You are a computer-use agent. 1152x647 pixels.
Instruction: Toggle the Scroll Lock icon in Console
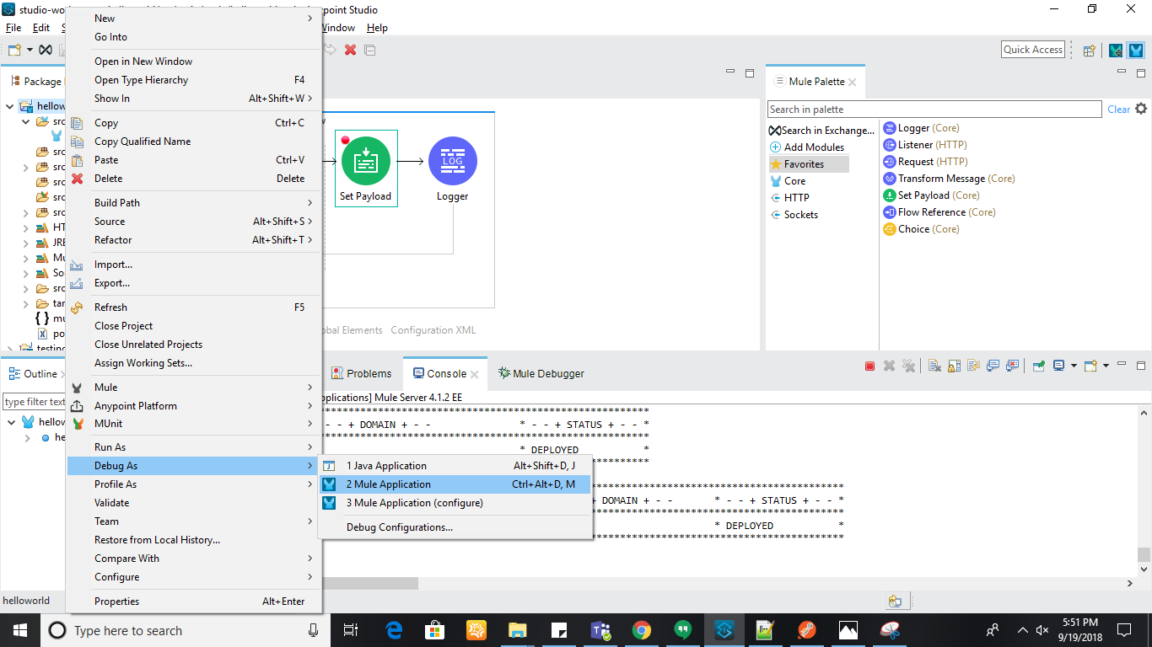[x=954, y=366]
